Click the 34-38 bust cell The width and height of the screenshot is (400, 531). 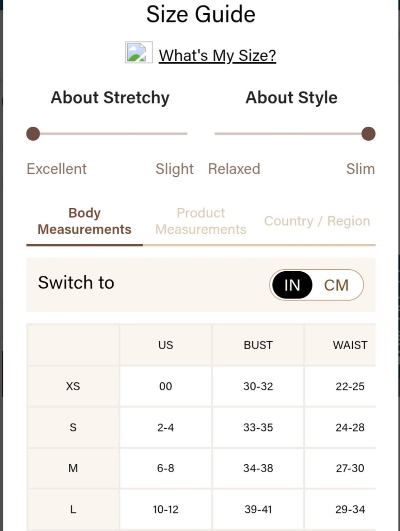point(258,468)
